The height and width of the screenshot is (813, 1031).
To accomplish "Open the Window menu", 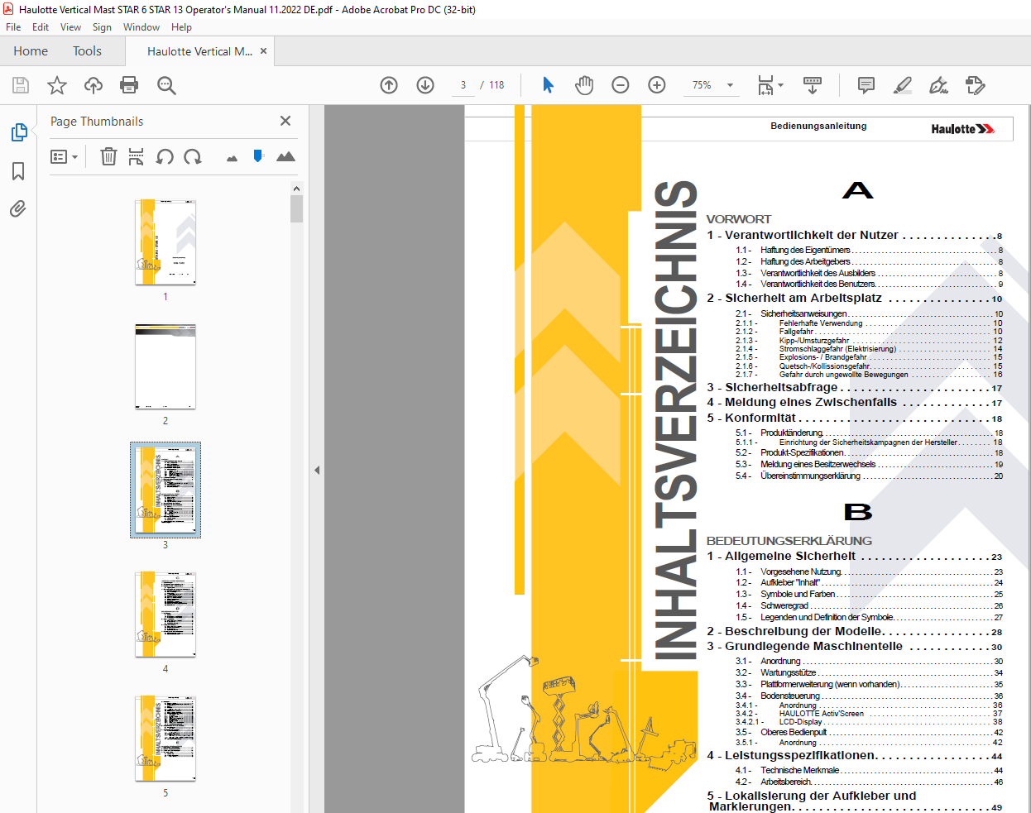I will point(141,27).
